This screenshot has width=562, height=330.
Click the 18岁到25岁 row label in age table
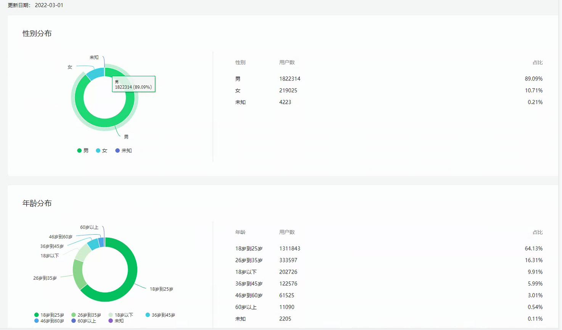tap(249, 248)
